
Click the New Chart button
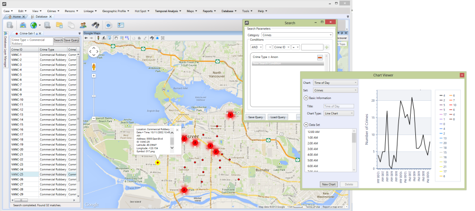(329, 184)
